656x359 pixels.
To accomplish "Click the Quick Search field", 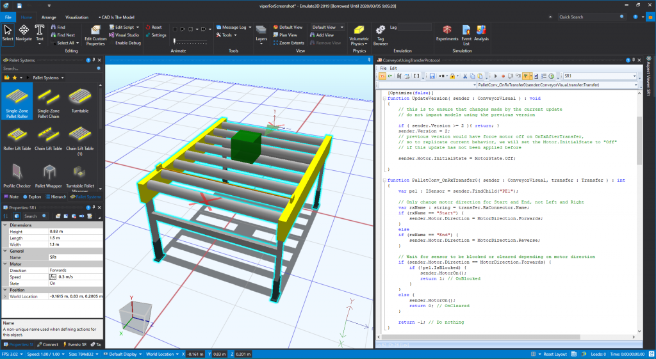I will pyautogui.click(x=591, y=17).
